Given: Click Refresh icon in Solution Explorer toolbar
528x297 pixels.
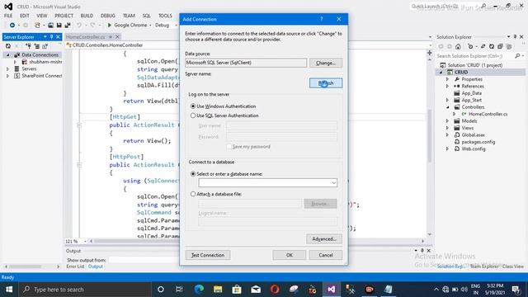Looking at the screenshot, I should click(x=492, y=46).
